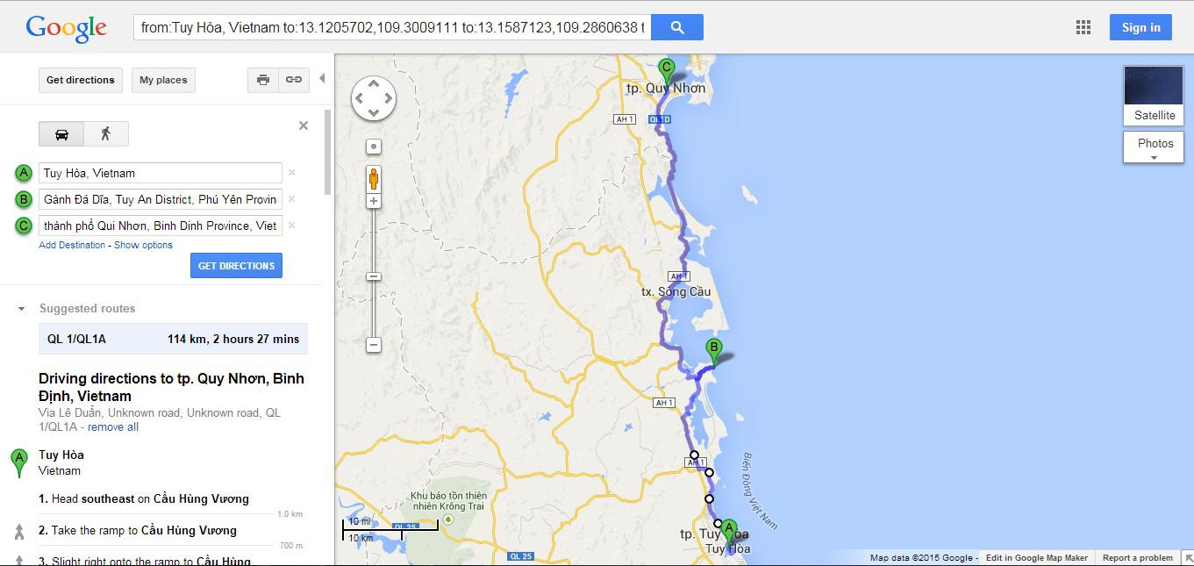Click map marker C at Quy Nhơn
1194x566 pixels.
667,71
